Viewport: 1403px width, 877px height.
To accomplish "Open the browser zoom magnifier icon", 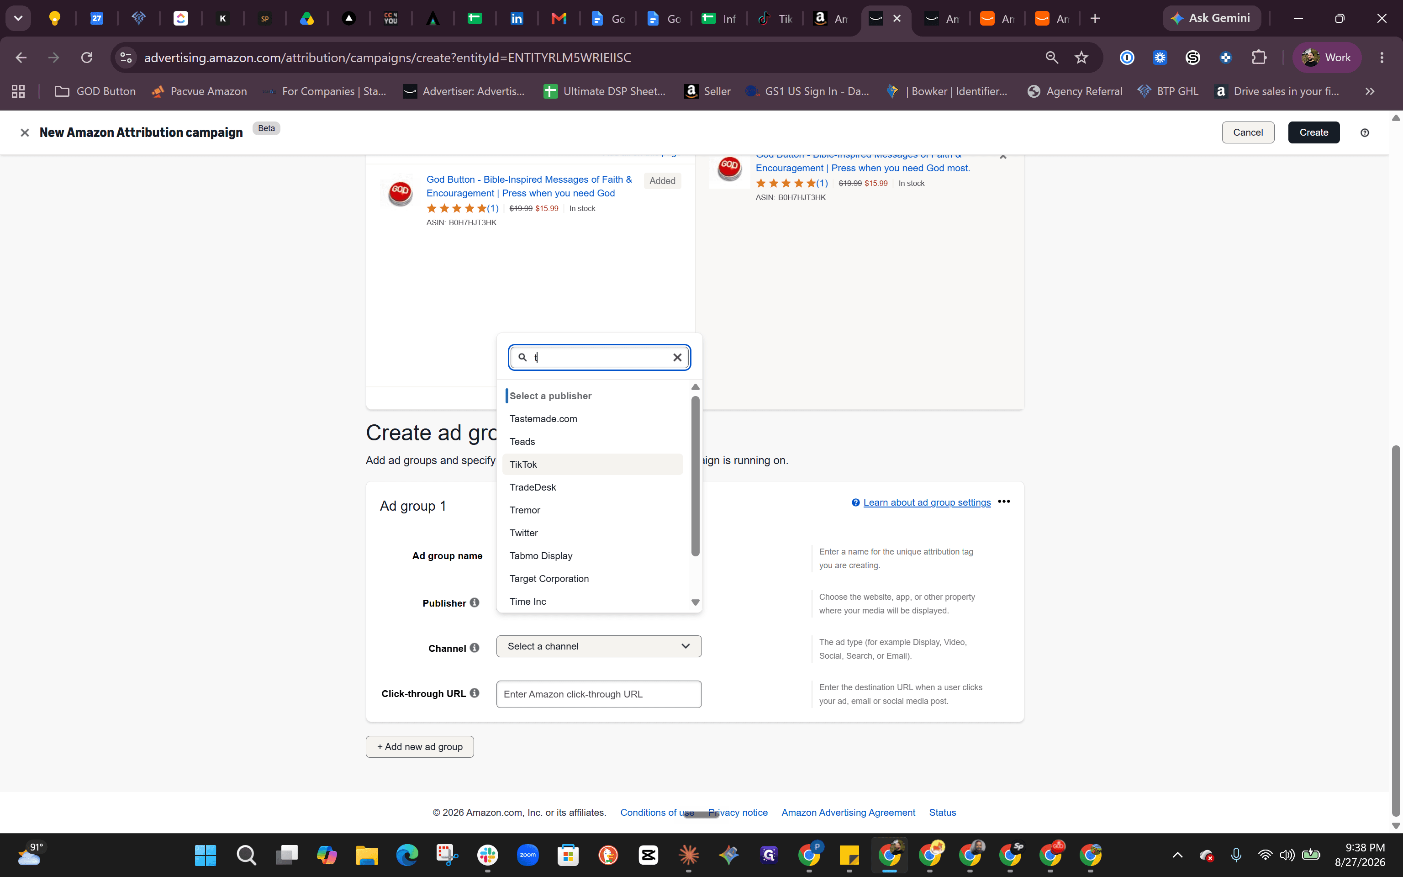I will click(1052, 58).
